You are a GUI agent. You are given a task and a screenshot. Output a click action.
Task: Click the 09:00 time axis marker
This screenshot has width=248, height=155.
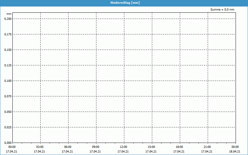95,147
